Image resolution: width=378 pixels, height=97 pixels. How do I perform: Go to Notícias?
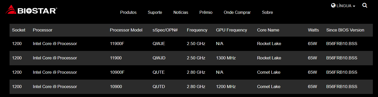(181, 12)
